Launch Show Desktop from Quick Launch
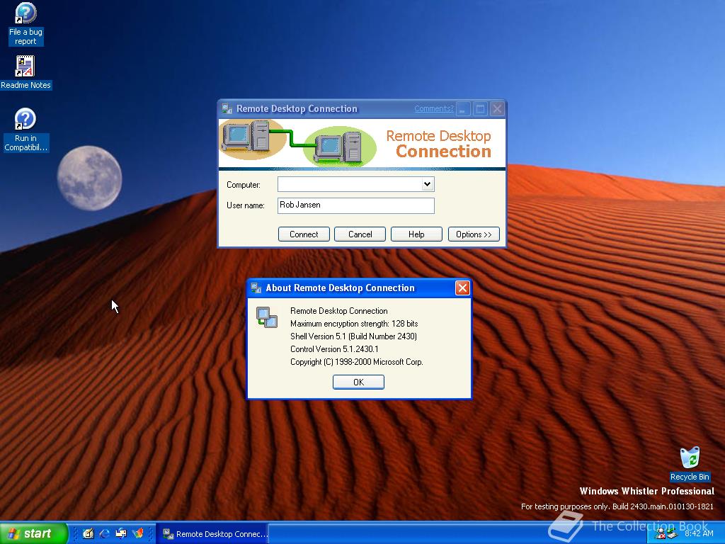Screen dimensions: 725x544 click(88, 533)
